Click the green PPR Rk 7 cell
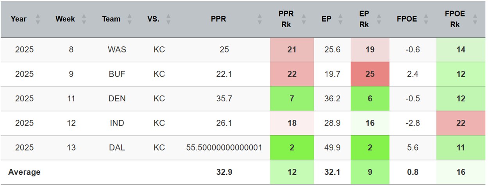This screenshot has height=186, width=488. tap(292, 99)
